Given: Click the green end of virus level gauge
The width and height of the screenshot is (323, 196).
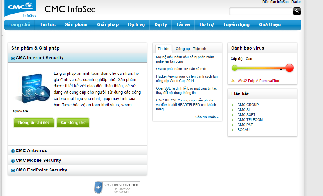Looking at the screenshot, I should click(234, 68).
